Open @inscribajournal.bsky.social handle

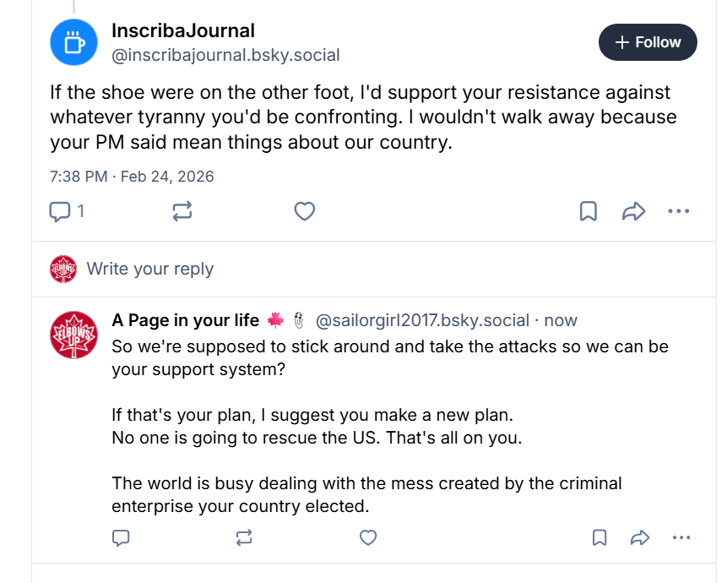point(225,56)
